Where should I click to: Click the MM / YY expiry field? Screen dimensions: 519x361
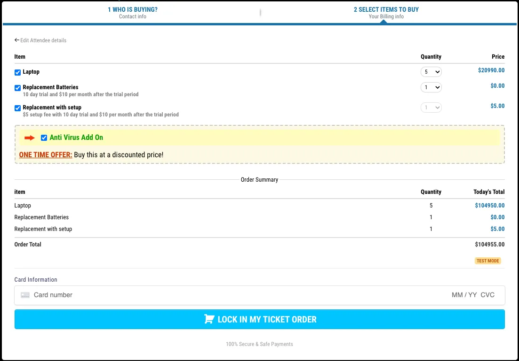(464, 295)
